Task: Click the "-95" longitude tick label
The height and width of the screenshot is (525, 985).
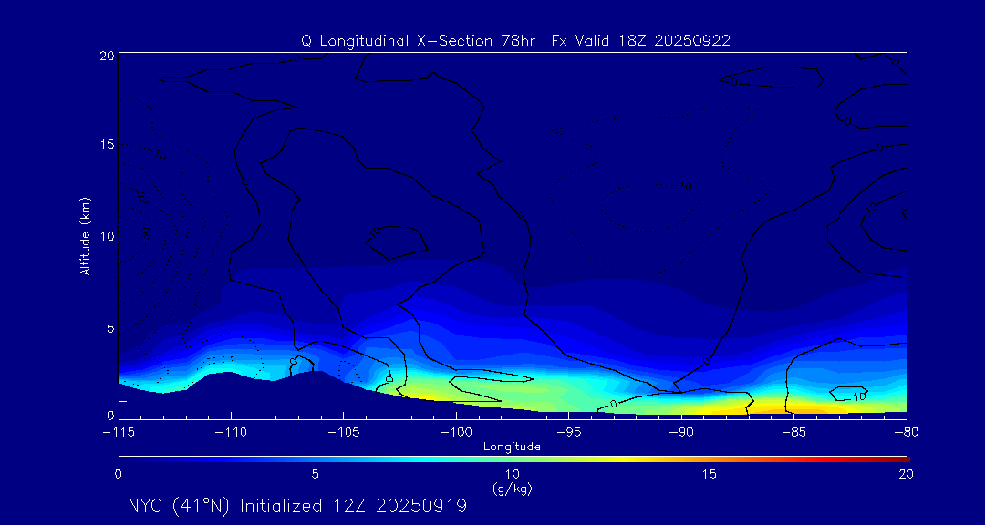Action: pyautogui.click(x=568, y=433)
